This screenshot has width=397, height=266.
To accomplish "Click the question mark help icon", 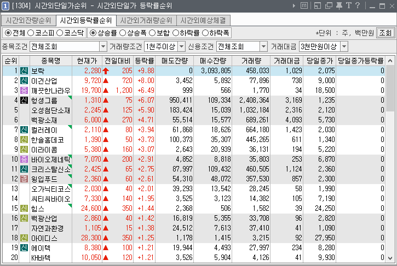I will tap(358, 5).
